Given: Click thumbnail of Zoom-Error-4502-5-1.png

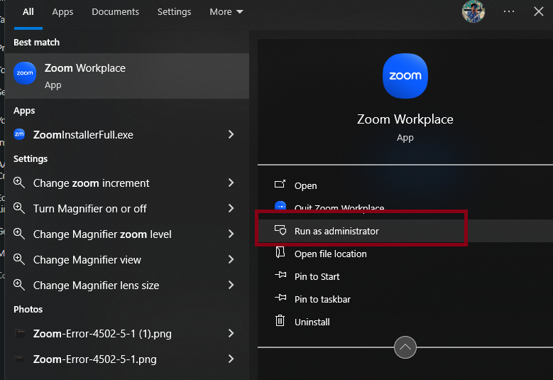Looking at the screenshot, I should [20, 359].
